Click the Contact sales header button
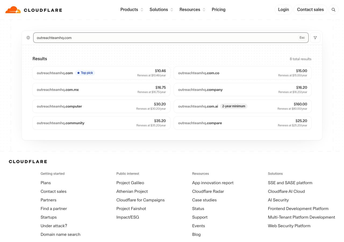 [310, 10]
